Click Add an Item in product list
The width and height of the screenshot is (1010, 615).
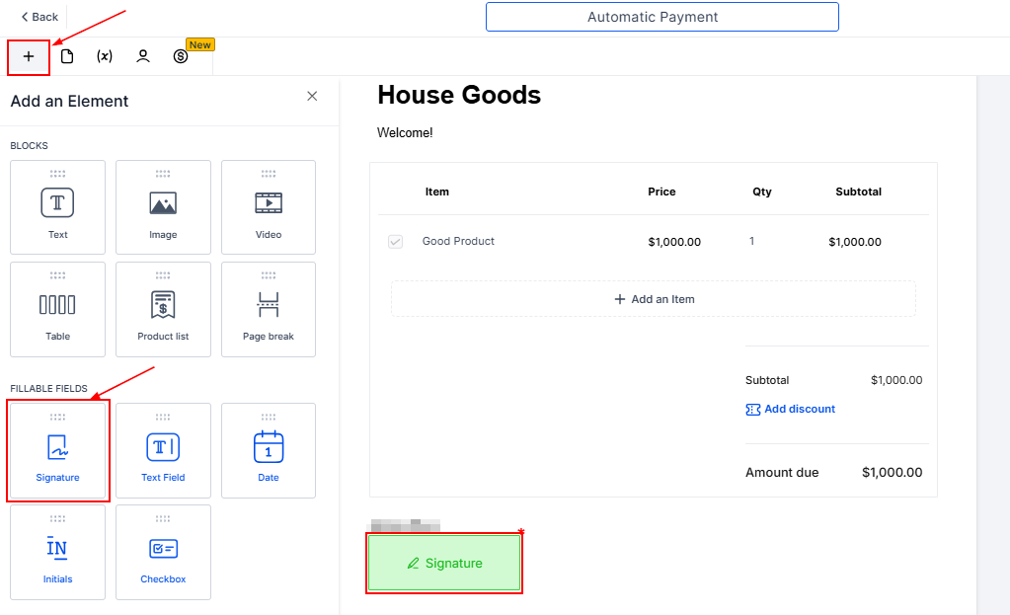(x=654, y=299)
